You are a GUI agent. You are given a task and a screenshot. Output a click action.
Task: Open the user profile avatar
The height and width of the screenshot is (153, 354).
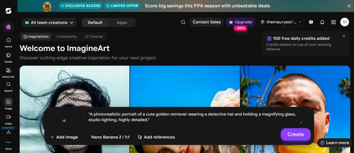(345, 22)
